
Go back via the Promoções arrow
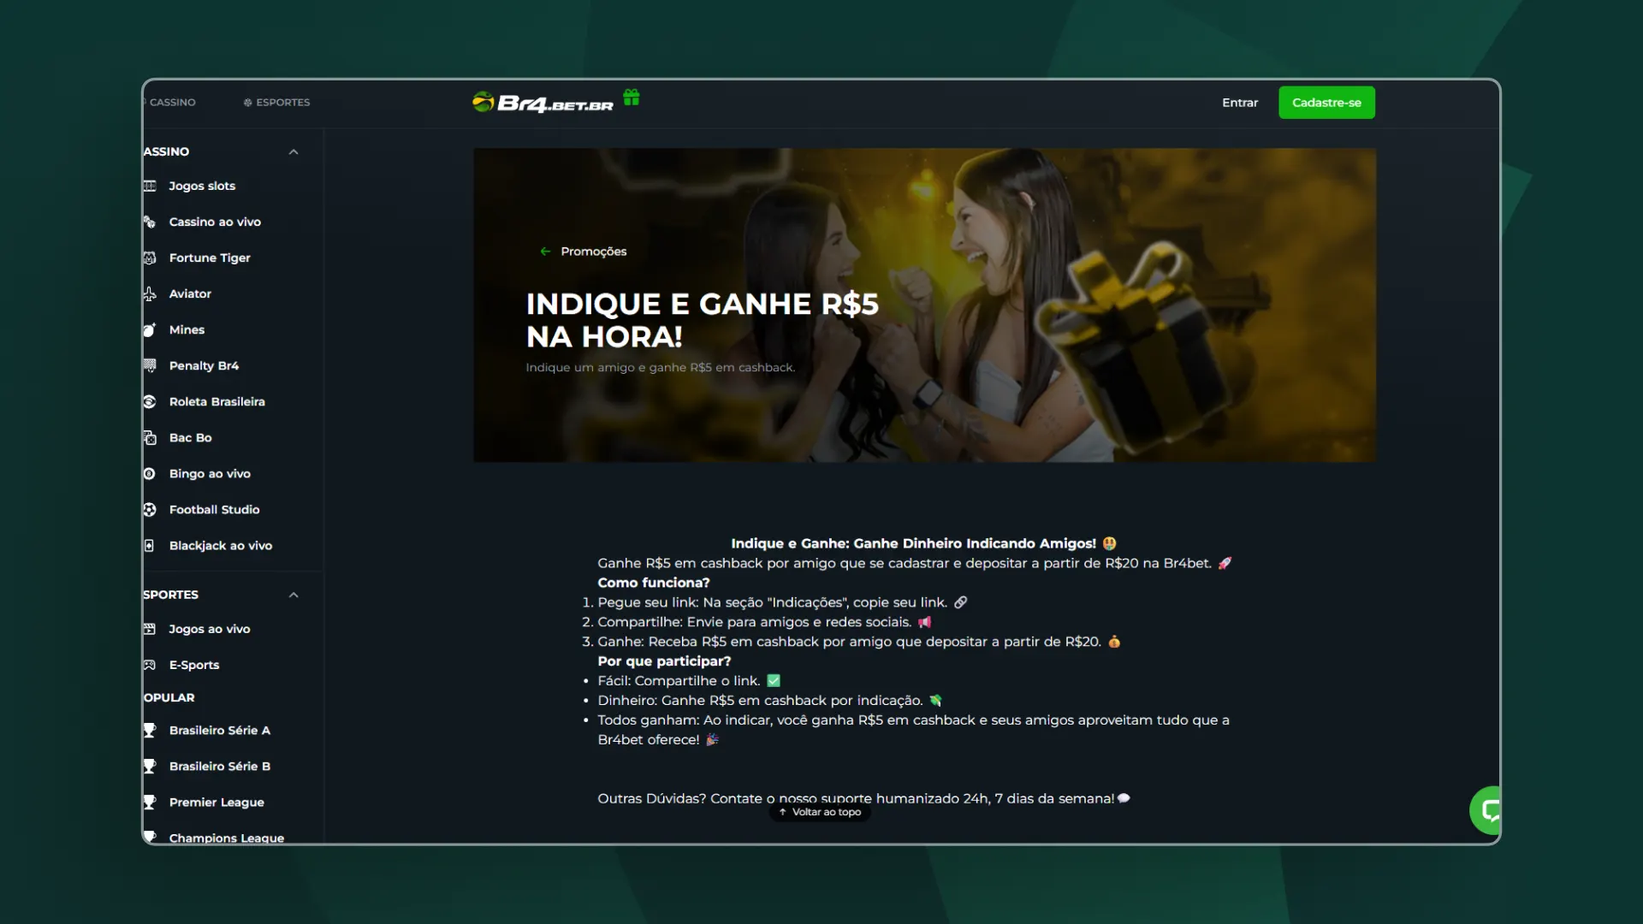545,252
